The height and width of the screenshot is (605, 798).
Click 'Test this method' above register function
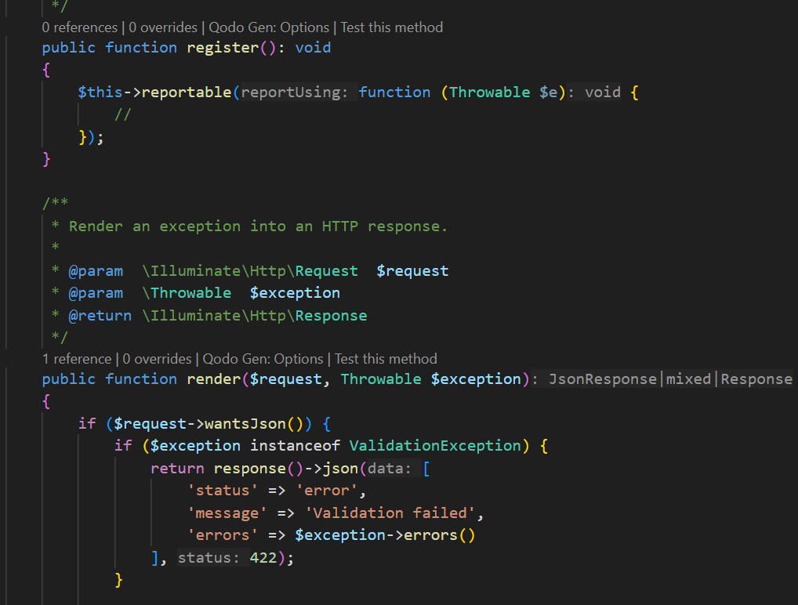(392, 27)
